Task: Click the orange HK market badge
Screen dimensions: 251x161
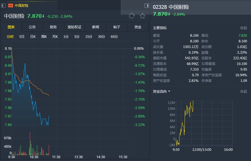Action: (11, 5)
